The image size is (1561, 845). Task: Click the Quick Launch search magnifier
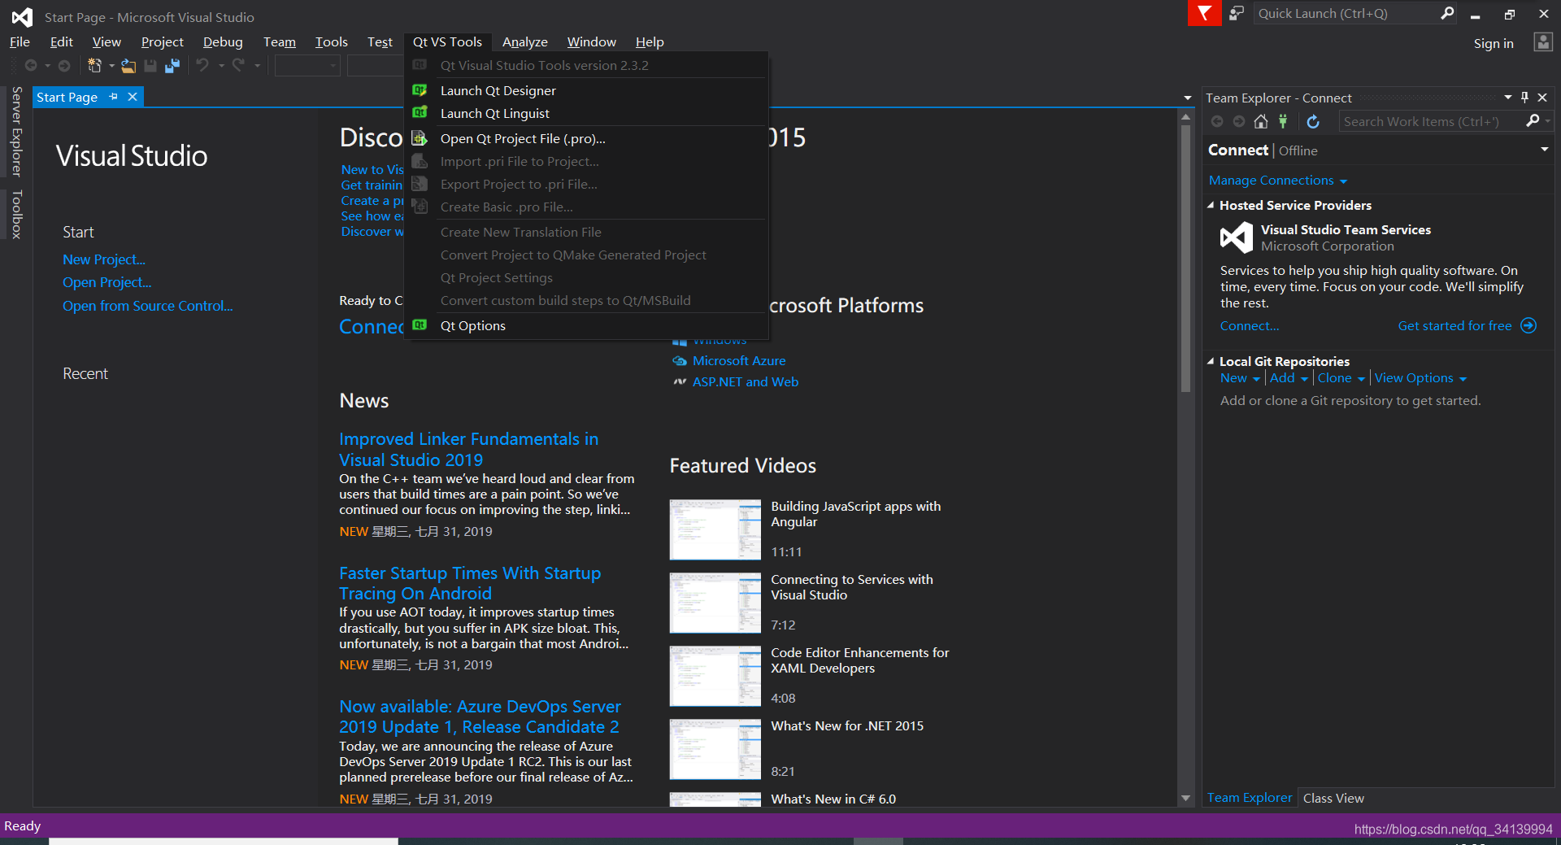1447,13
